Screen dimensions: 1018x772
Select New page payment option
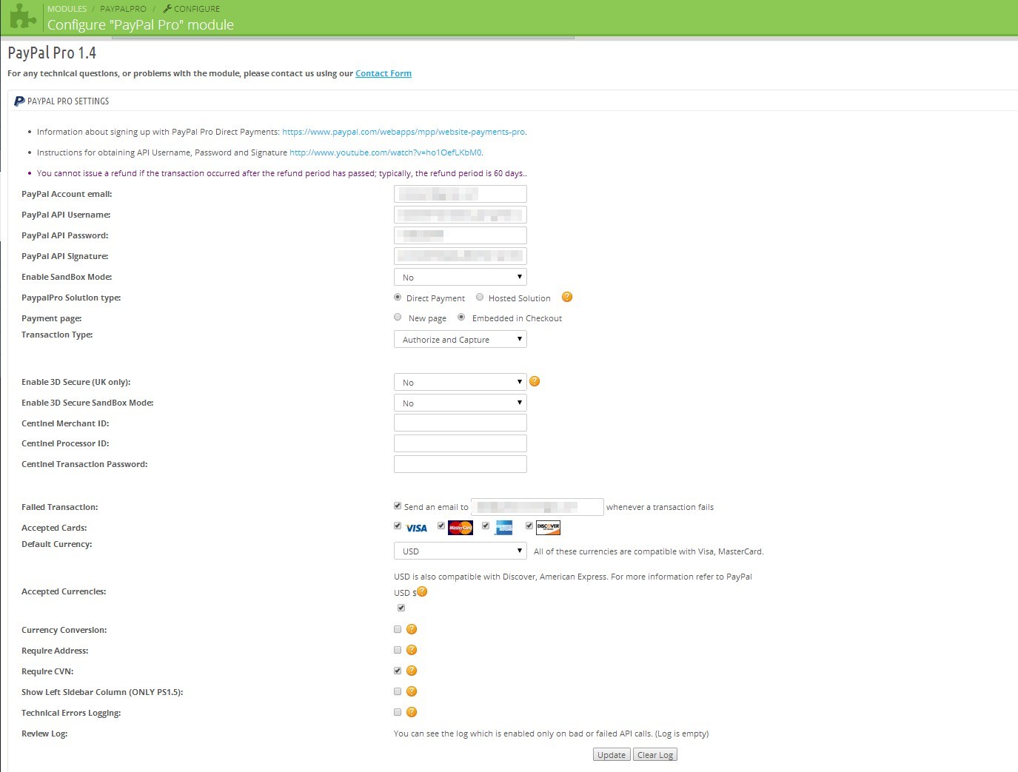pyautogui.click(x=398, y=317)
